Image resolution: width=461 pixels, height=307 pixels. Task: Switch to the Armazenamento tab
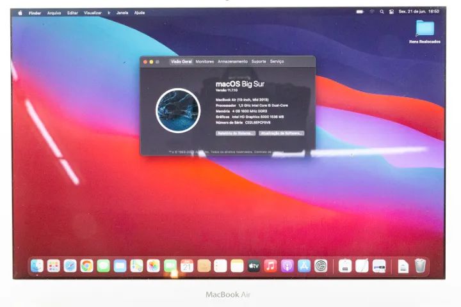click(x=232, y=61)
